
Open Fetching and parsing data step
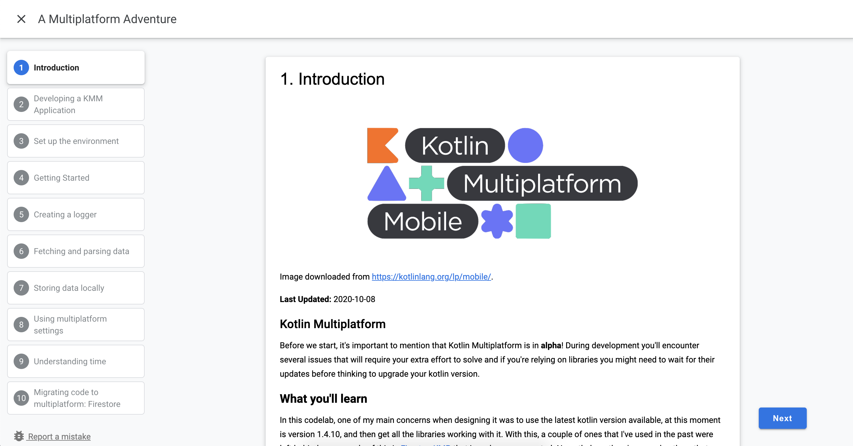click(81, 251)
